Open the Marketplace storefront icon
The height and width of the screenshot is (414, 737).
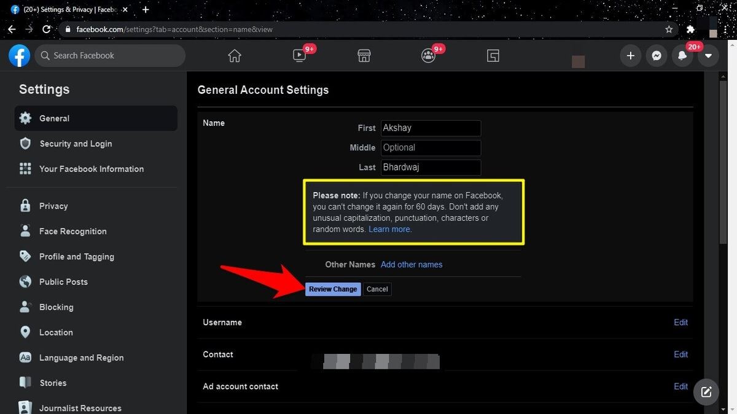364,56
